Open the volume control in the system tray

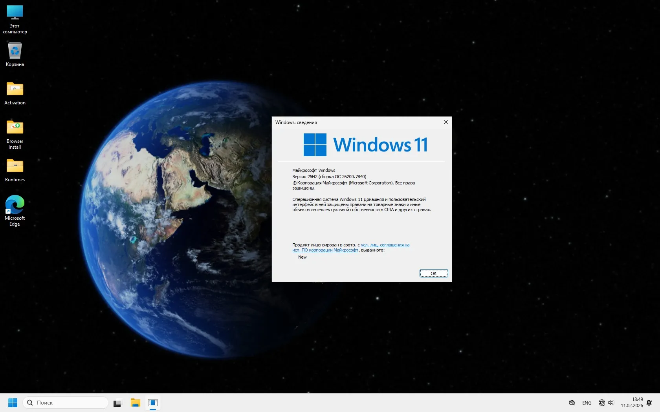click(x=611, y=403)
